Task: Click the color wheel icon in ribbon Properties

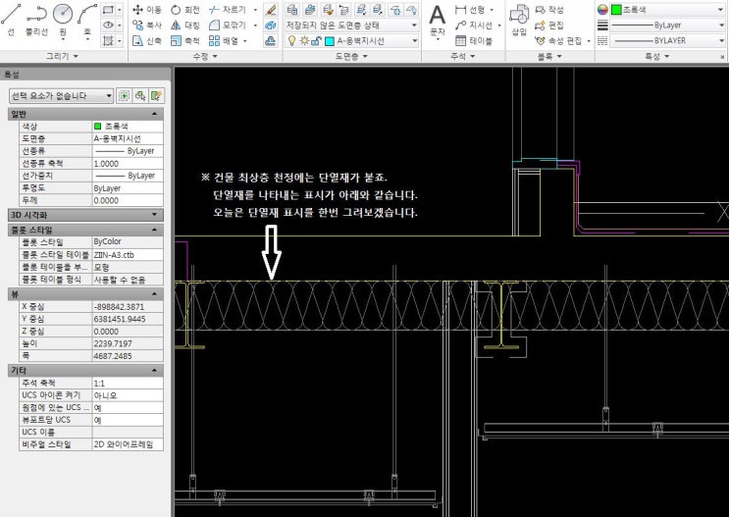Action: click(602, 9)
